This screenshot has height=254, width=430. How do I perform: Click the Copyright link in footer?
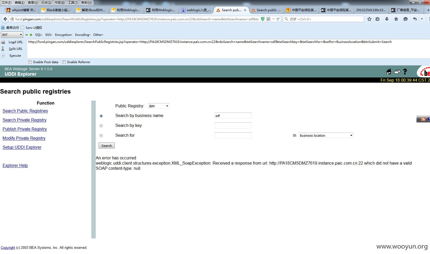8,248
